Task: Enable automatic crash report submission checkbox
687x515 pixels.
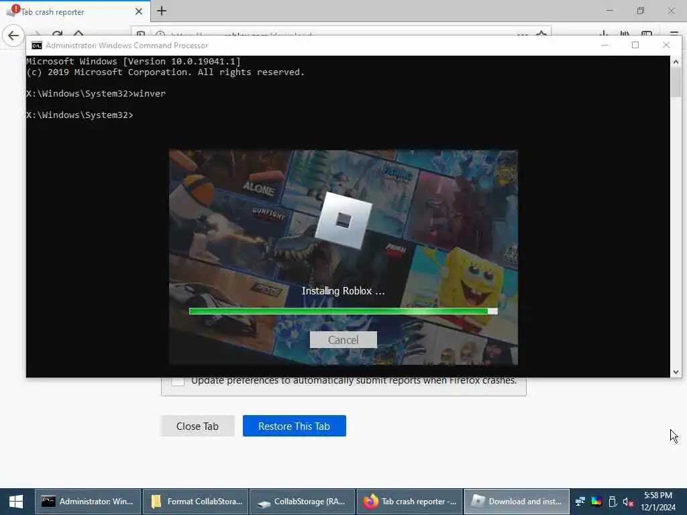Action: [177, 381]
